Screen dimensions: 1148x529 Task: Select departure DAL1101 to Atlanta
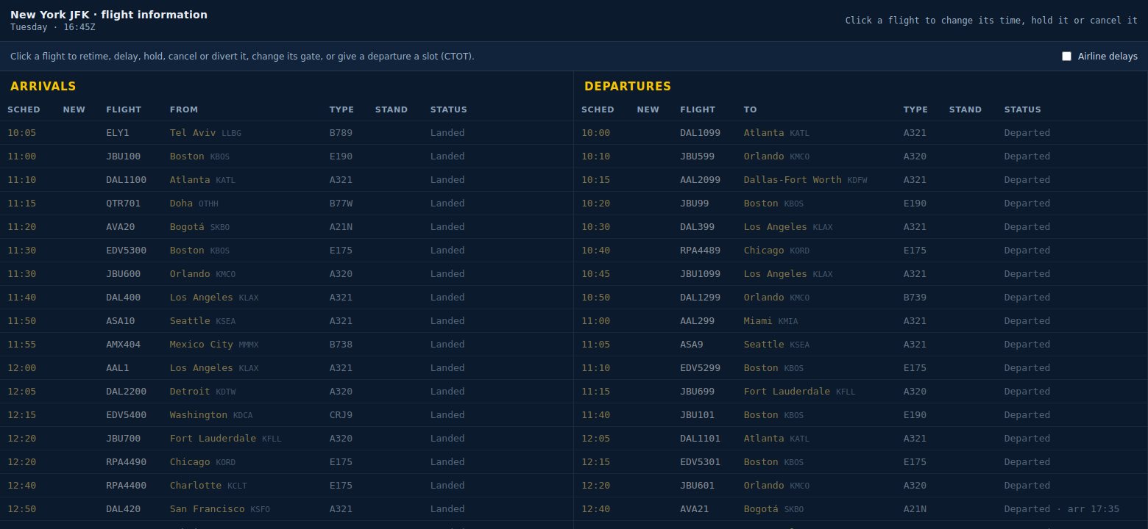861,439
